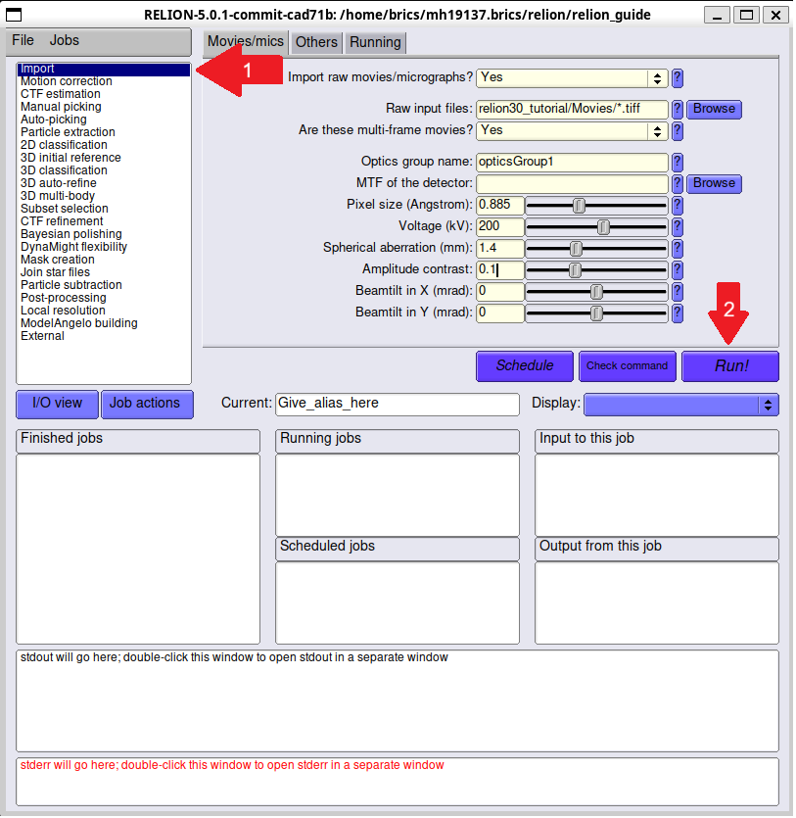Open the Jobs menu
796x818 pixels.
pos(64,40)
